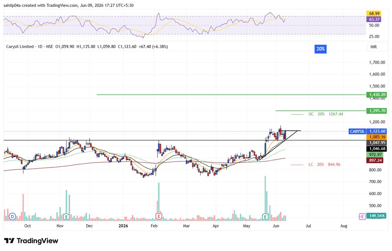Click the orange 1,085.16 moving average label

point(376,137)
